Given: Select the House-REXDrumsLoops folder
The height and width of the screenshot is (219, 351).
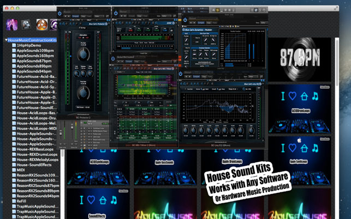Looking at the screenshot, I should point(37,154).
